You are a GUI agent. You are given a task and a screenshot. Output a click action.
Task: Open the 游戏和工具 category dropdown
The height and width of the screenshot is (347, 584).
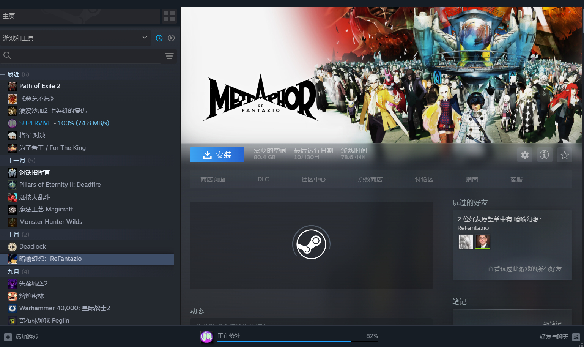coord(76,38)
